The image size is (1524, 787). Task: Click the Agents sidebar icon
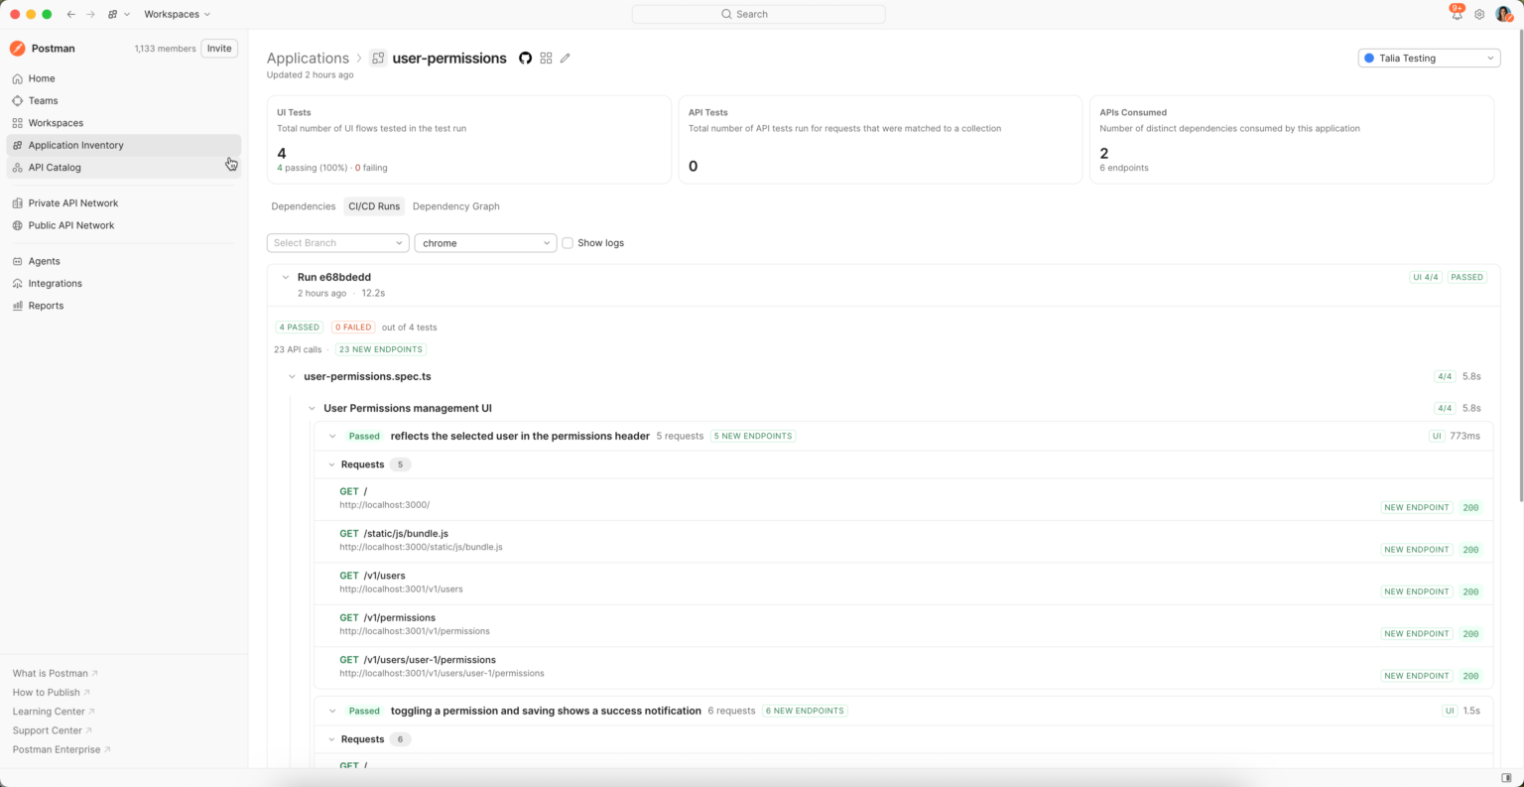[17, 261]
